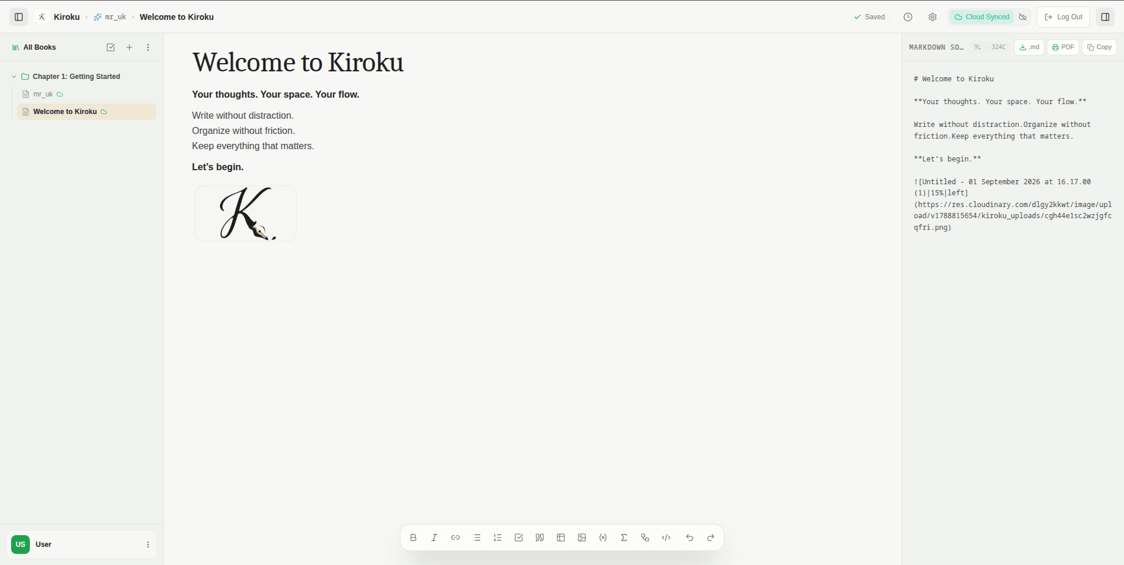Click All Books library heading
This screenshot has width=1124, height=565.
click(34, 47)
